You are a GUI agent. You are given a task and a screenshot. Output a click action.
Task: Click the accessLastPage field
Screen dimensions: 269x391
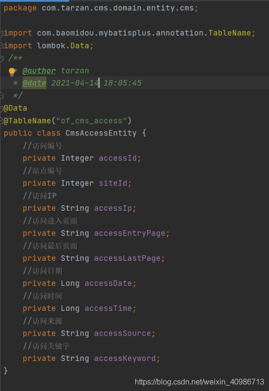(127, 258)
